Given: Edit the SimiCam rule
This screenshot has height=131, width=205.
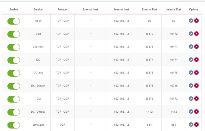Looking at the screenshot, I should pos(191,125).
